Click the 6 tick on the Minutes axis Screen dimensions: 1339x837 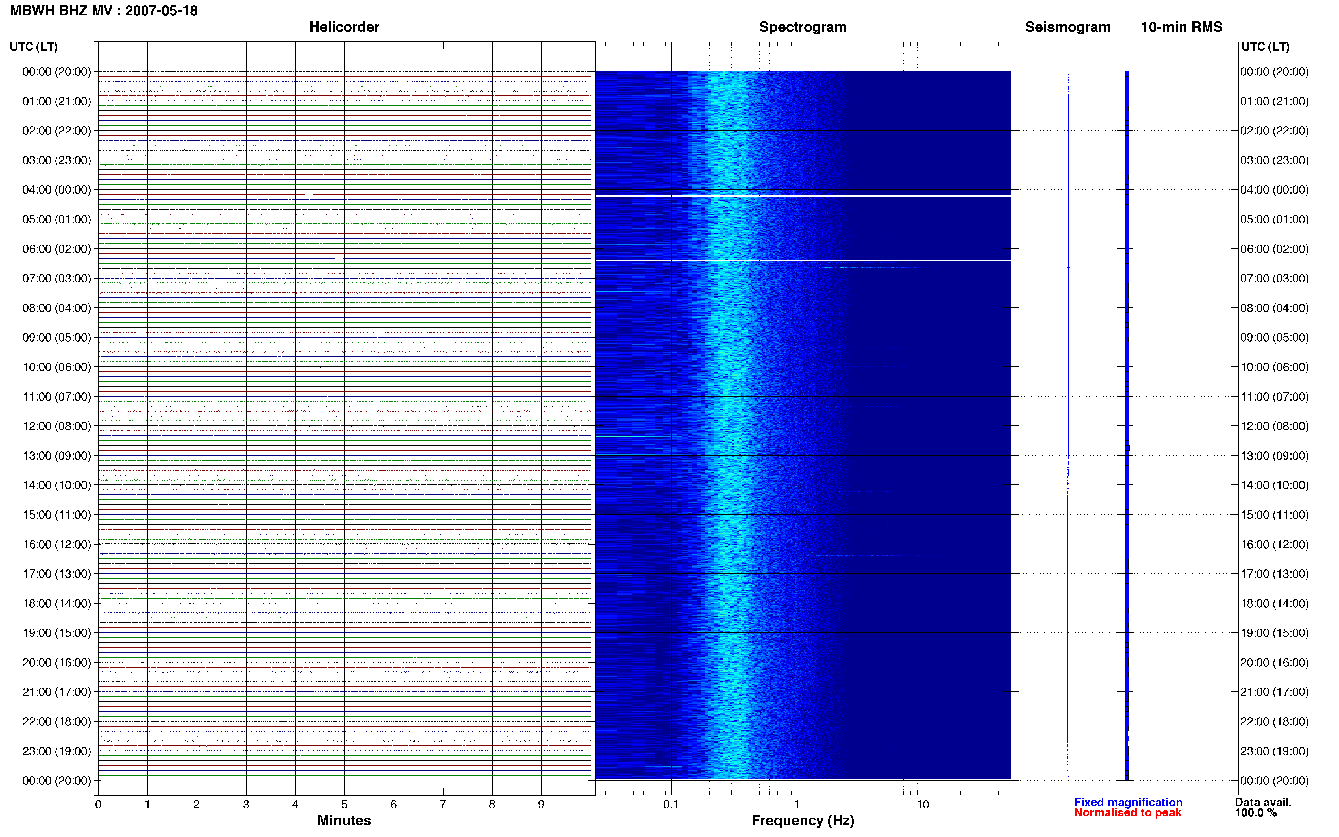[394, 804]
